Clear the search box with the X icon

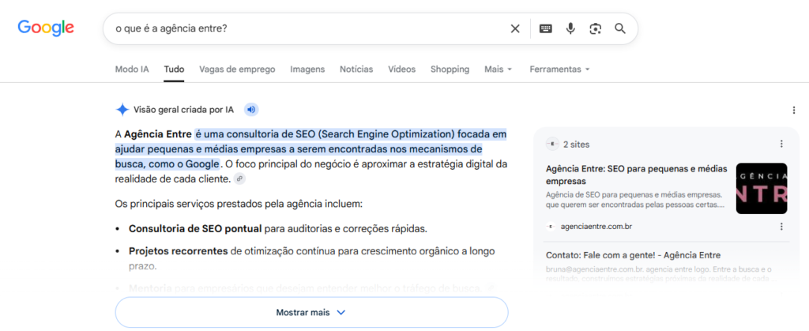click(x=515, y=29)
